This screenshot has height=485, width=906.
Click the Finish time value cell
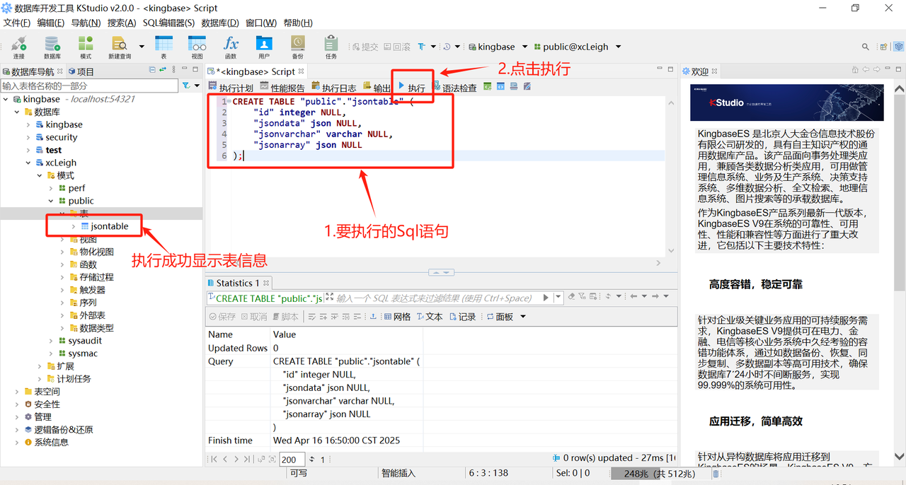click(348, 440)
